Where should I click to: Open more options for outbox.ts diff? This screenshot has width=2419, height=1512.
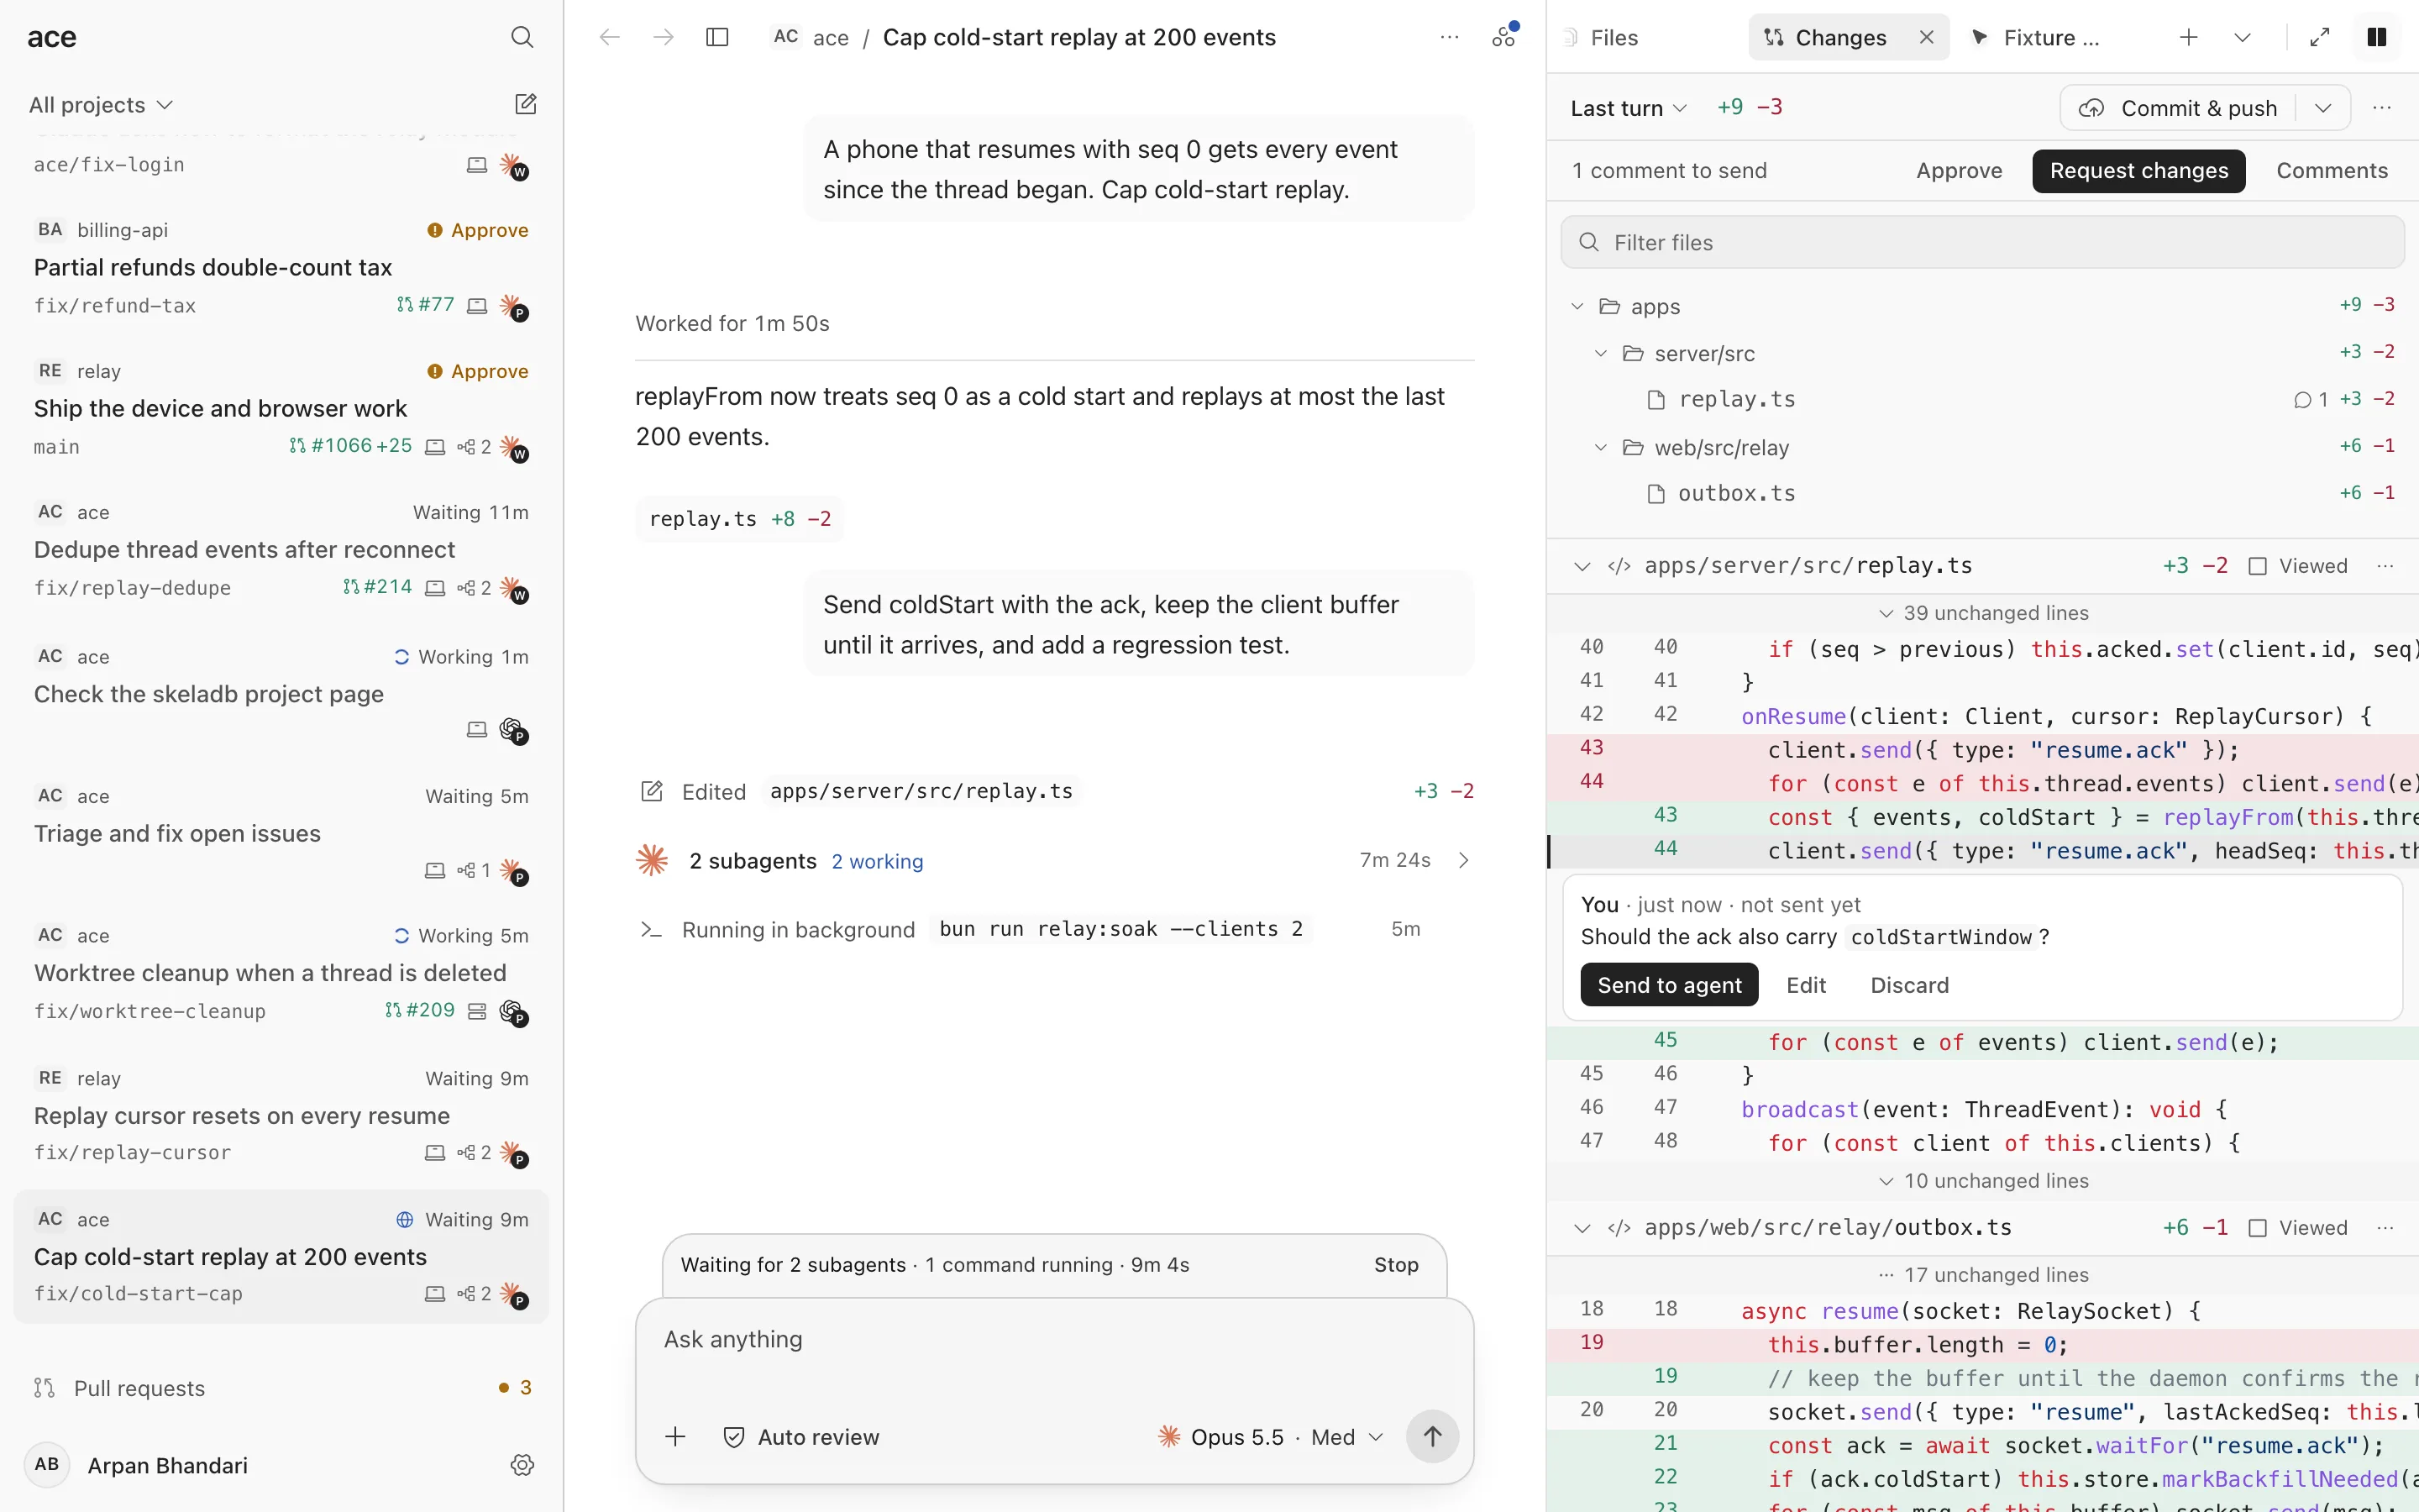2386,1228
